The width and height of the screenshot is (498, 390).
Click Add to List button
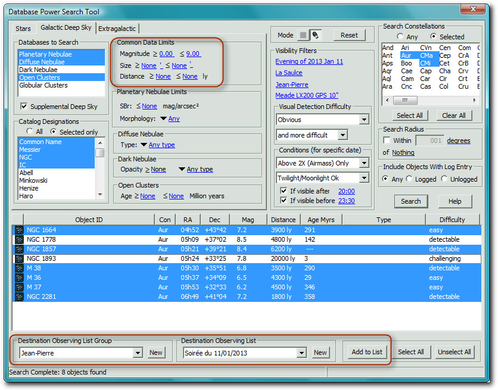coord(367,352)
